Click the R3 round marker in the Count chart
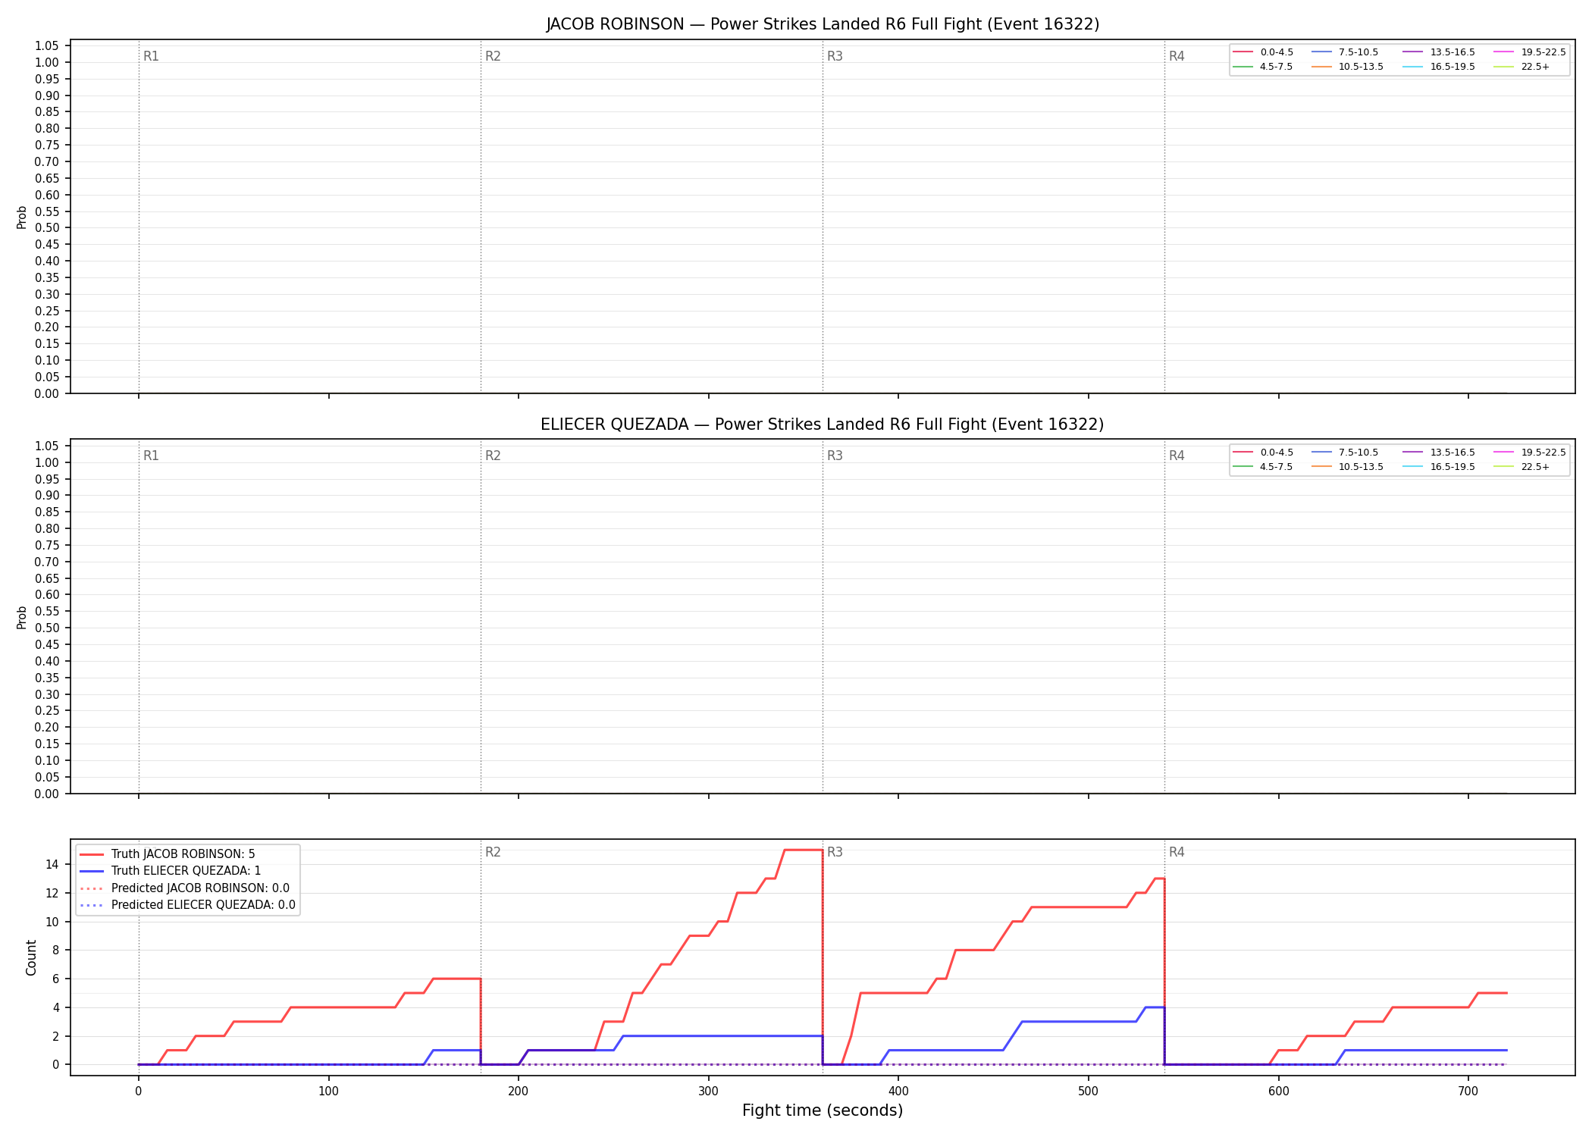The height and width of the screenshot is (1137, 1592). click(835, 852)
